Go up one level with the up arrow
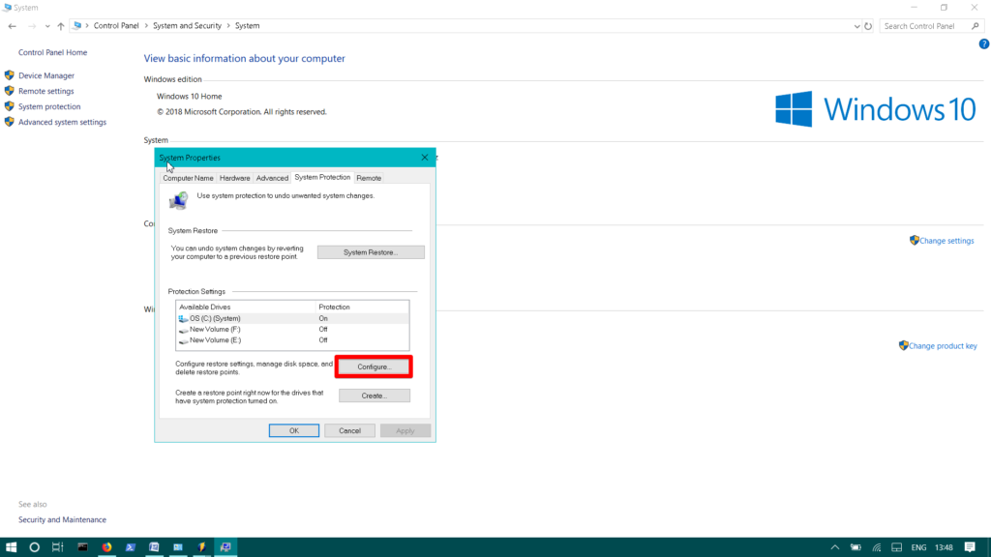This screenshot has width=991, height=557. (61, 26)
